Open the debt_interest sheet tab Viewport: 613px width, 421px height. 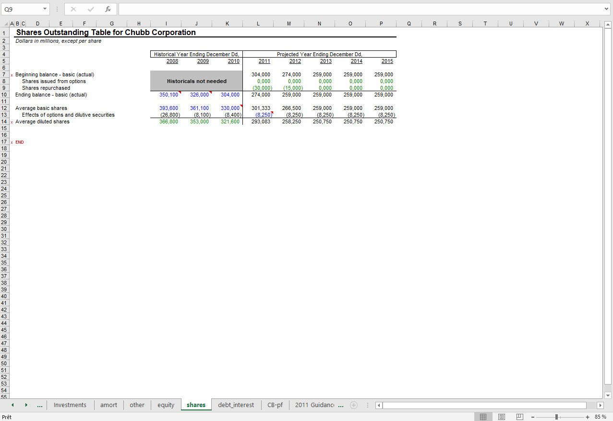[236, 405]
